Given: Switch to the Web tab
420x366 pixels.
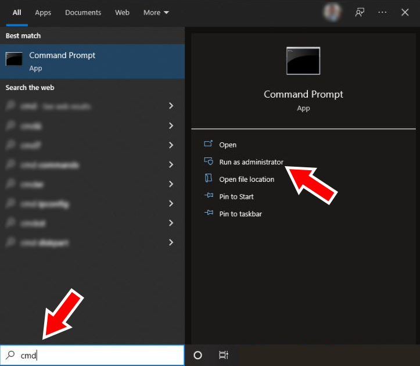Looking at the screenshot, I should pyautogui.click(x=122, y=12).
